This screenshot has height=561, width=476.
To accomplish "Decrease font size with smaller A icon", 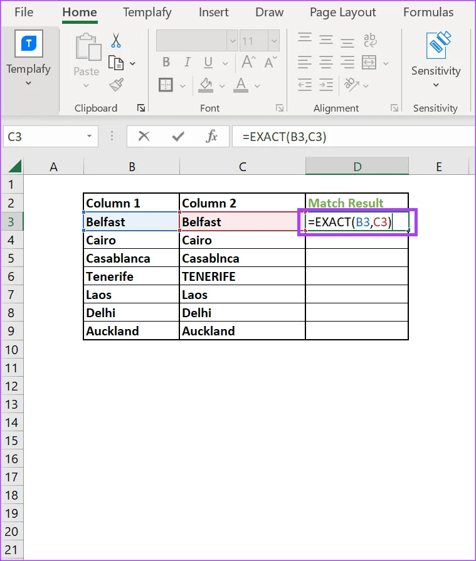I will pyautogui.click(x=270, y=61).
